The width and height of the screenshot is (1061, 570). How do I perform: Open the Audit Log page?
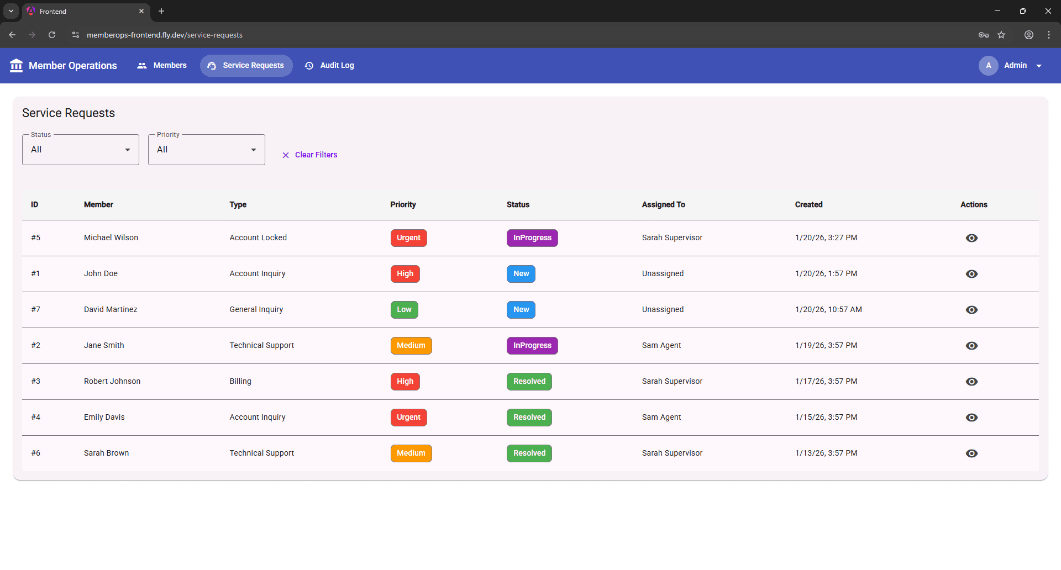point(337,65)
